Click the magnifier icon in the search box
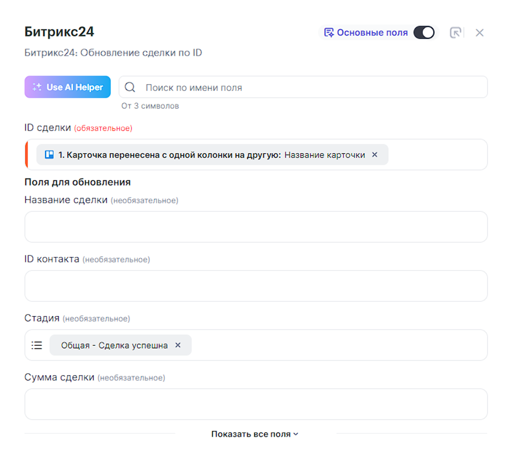 click(x=130, y=87)
